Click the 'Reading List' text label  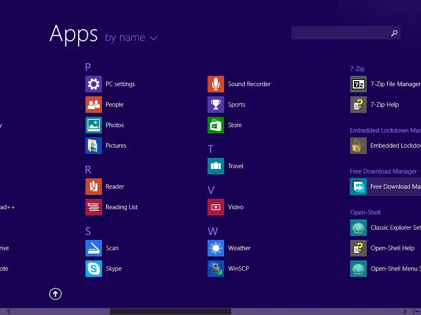coord(121,207)
